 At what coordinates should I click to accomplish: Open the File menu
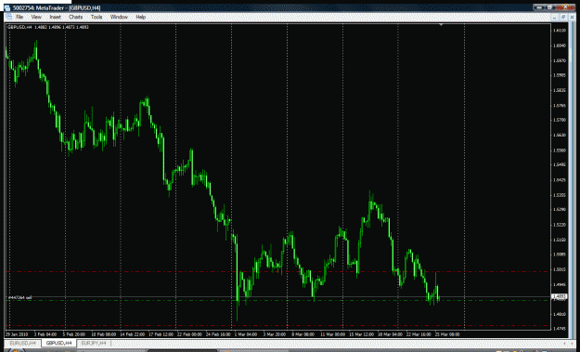(x=19, y=17)
